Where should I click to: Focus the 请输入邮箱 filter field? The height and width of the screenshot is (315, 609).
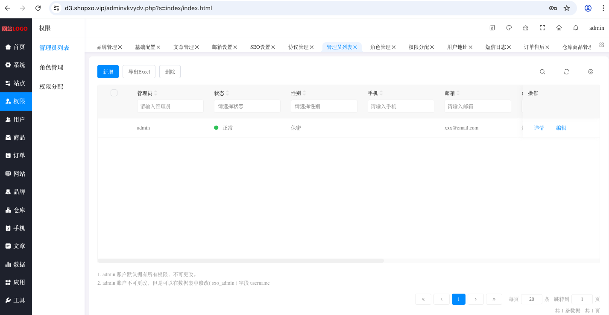coord(478,106)
